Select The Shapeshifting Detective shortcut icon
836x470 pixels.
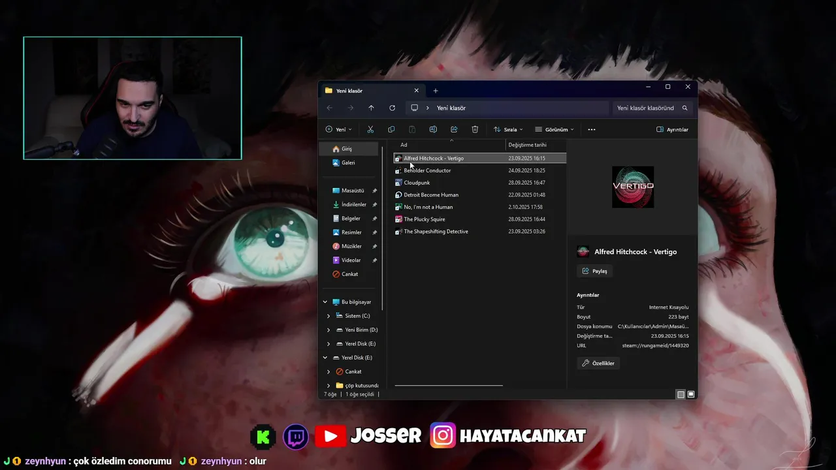tap(398, 232)
